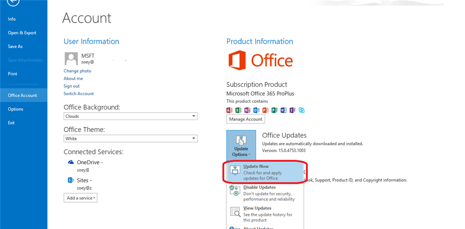Click the back arrow circle icon
Image resolution: width=465 pixels, height=229 pixels.
[x=12, y=2]
